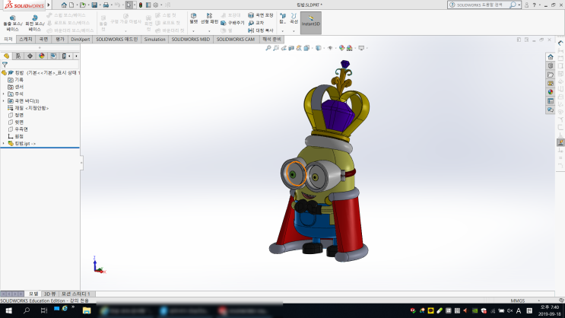
Task: Click Apply Scene icon in view toolbar
Action: [x=349, y=48]
